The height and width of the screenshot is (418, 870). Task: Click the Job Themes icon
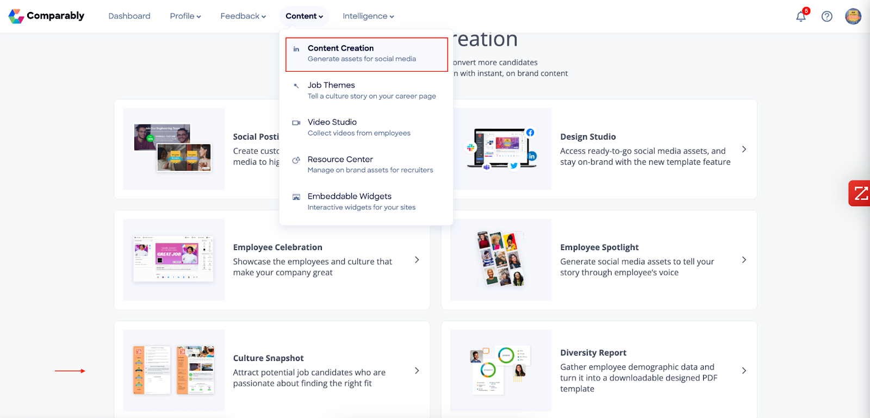[x=296, y=86]
